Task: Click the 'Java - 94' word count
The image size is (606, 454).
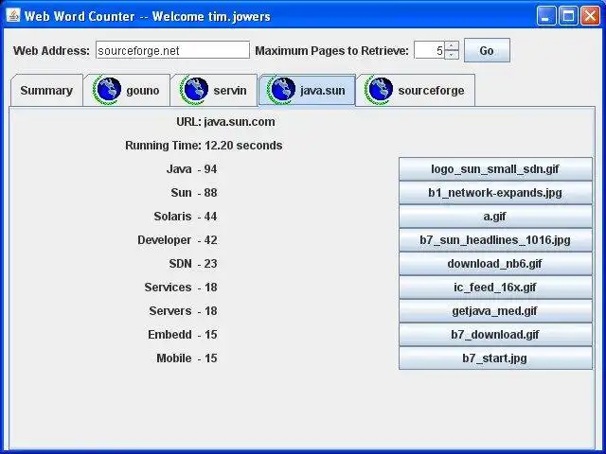Action: click(x=191, y=169)
